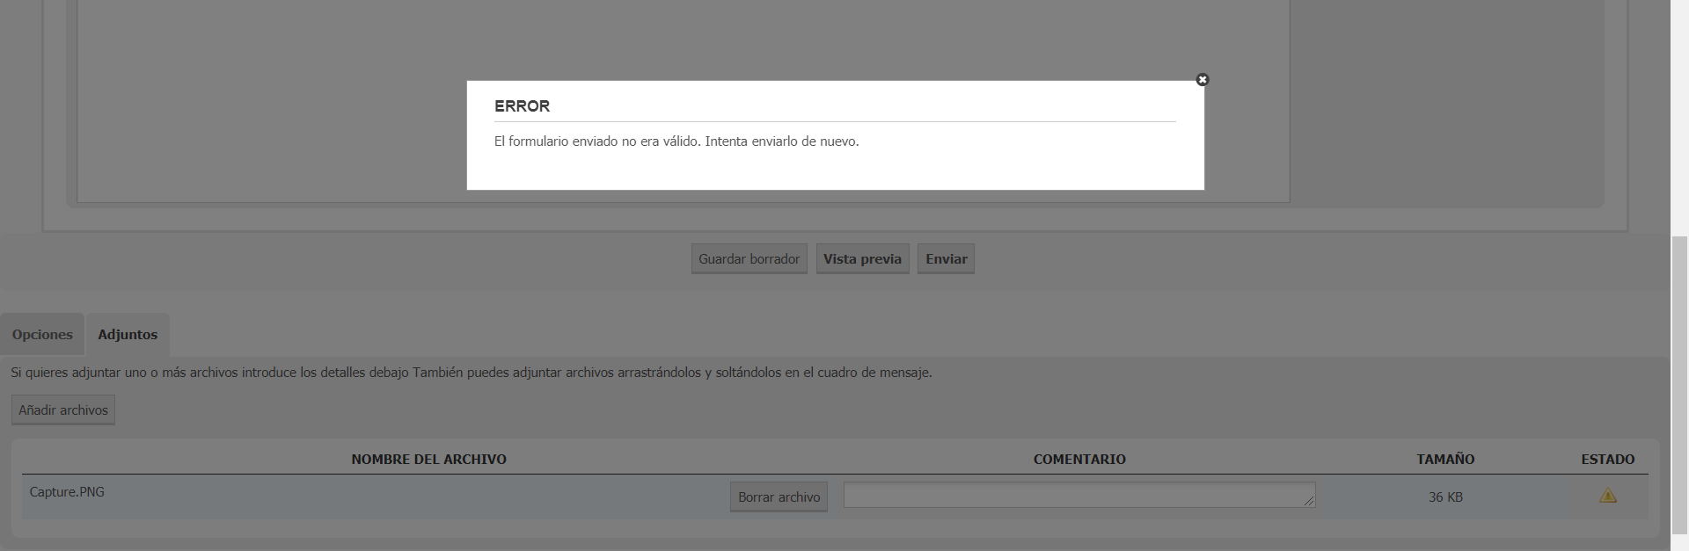The height and width of the screenshot is (551, 1689).
Task: Delete attachment using Borrar archivo
Action: click(779, 497)
